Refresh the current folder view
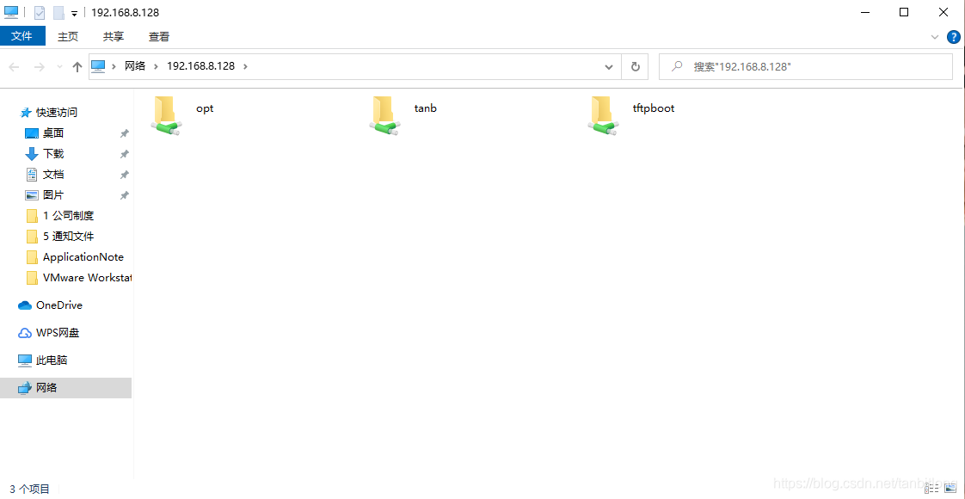Image resolution: width=965 pixels, height=499 pixels. 635,66
